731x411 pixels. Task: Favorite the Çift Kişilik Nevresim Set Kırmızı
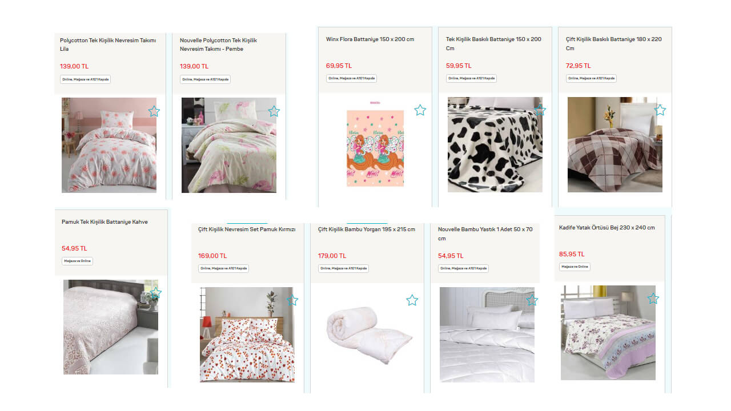(x=292, y=300)
